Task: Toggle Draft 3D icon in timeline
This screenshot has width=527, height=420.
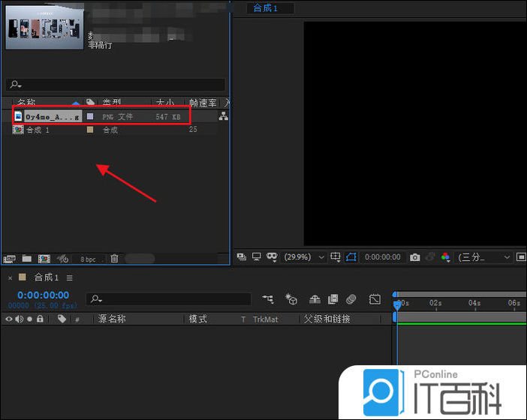Action: 291,298
